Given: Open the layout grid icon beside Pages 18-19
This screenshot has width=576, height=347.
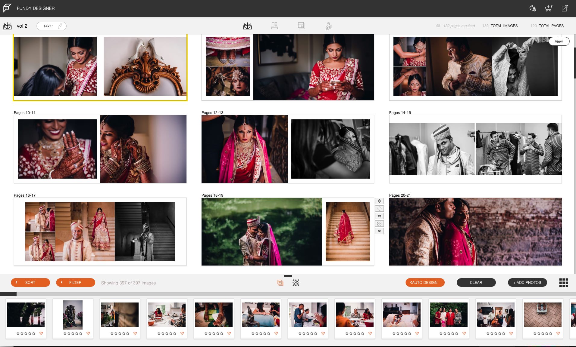Looking at the screenshot, I should point(379,223).
